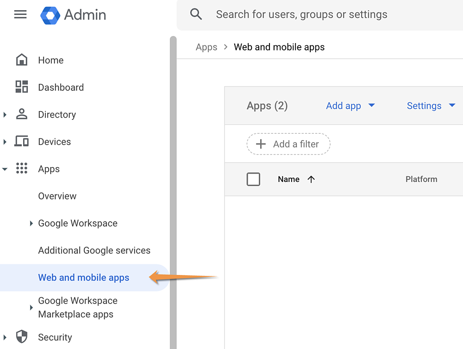Open Security in sidebar
This screenshot has width=463, height=349.
tap(55, 337)
